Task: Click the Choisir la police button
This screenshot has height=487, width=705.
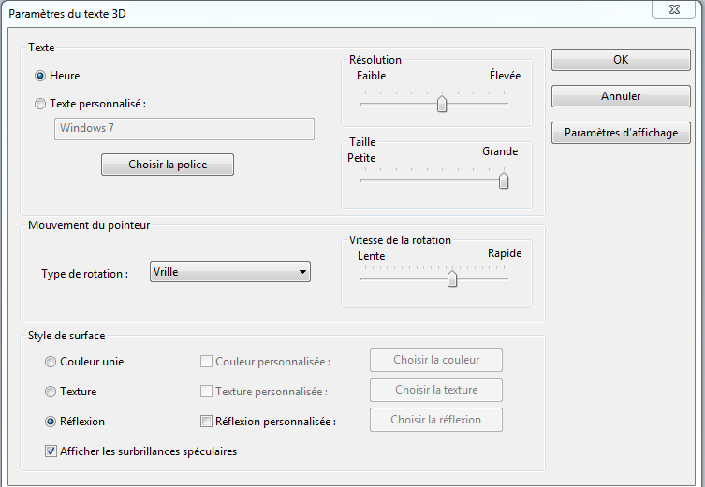Action: pos(168,165)
